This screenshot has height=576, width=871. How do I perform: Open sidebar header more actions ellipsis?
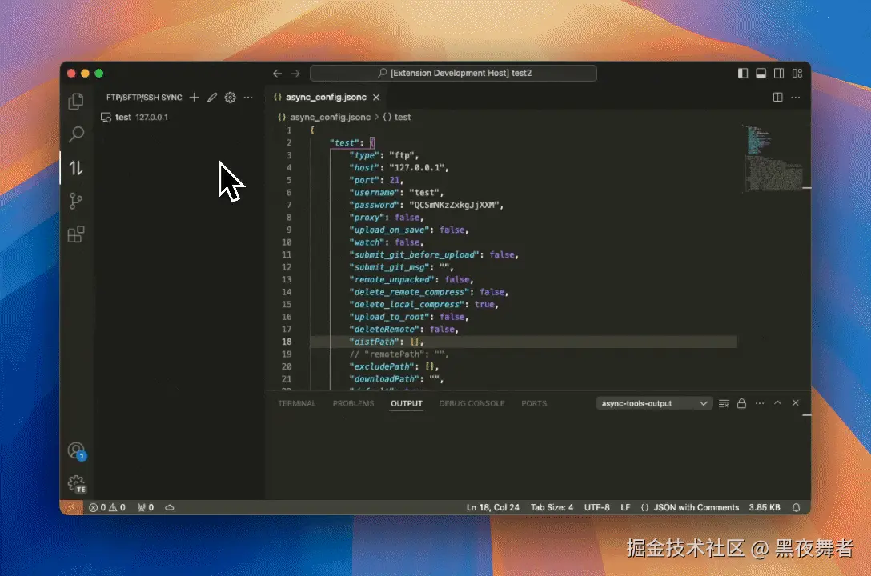[x=248, y=97]
